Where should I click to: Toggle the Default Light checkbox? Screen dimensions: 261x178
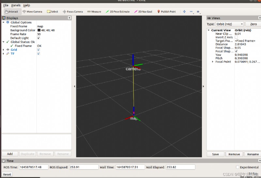38,38
